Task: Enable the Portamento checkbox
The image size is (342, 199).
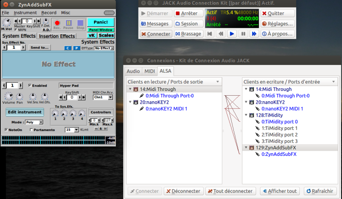Action: point(31,130)
